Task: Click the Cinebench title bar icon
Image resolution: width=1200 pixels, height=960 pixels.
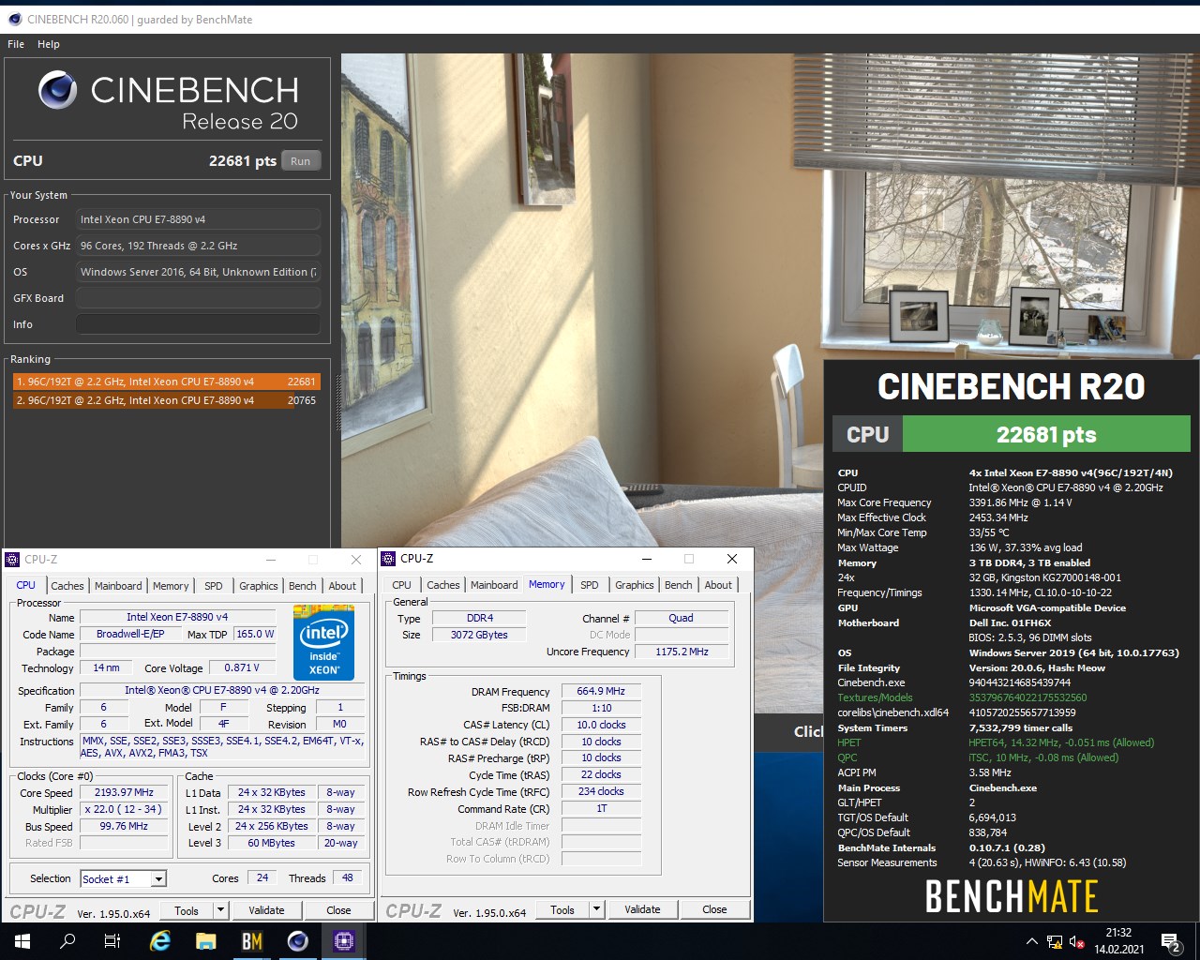Action: 13,19
